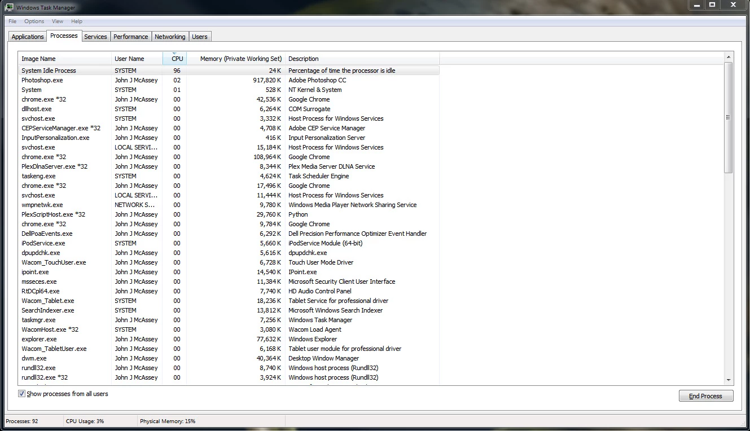Open the Help menu
The height and width of the screenshot is (431, 750).
coord(77,21)
